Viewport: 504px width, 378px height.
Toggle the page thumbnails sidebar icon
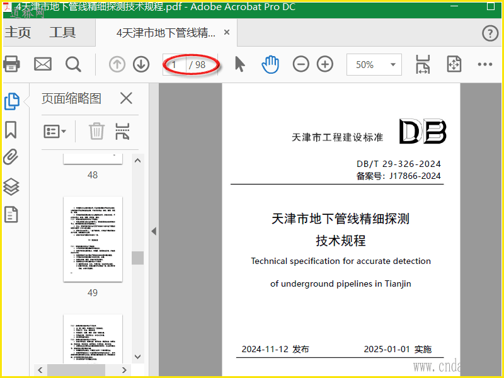[12, 101]
